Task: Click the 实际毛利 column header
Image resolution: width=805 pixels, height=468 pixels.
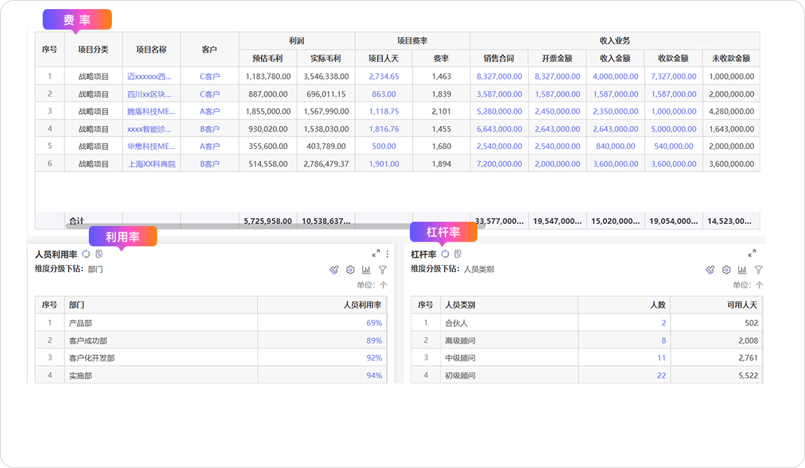Action: pyautogui.click(x=326, y=59)
